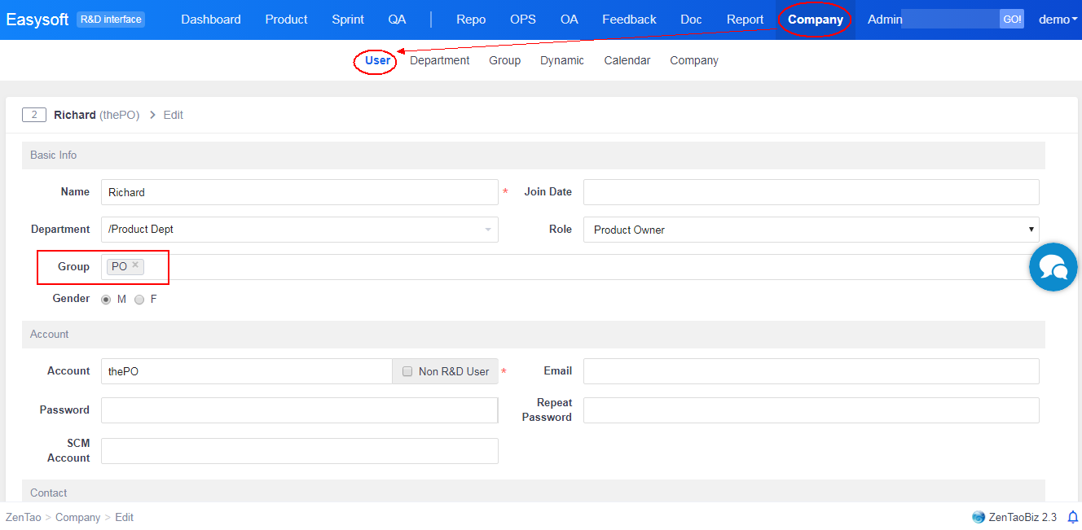Click the notification bell icon

tap(1072, 517)
